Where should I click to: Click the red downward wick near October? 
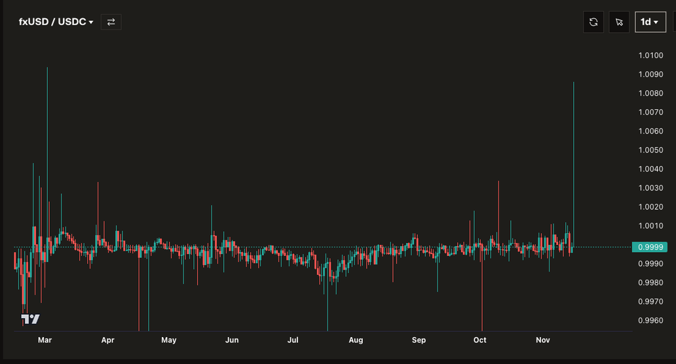pos(482,295)
